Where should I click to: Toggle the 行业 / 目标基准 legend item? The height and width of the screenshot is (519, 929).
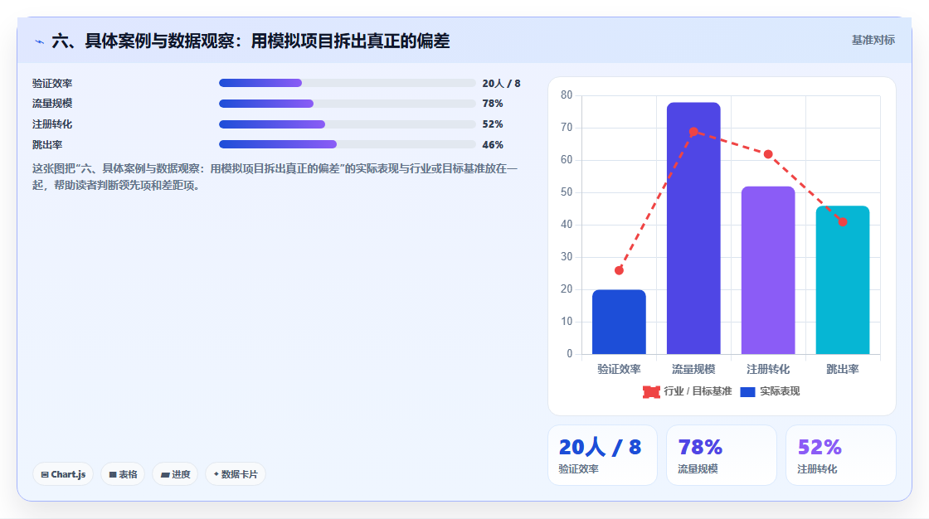[688, 391]
